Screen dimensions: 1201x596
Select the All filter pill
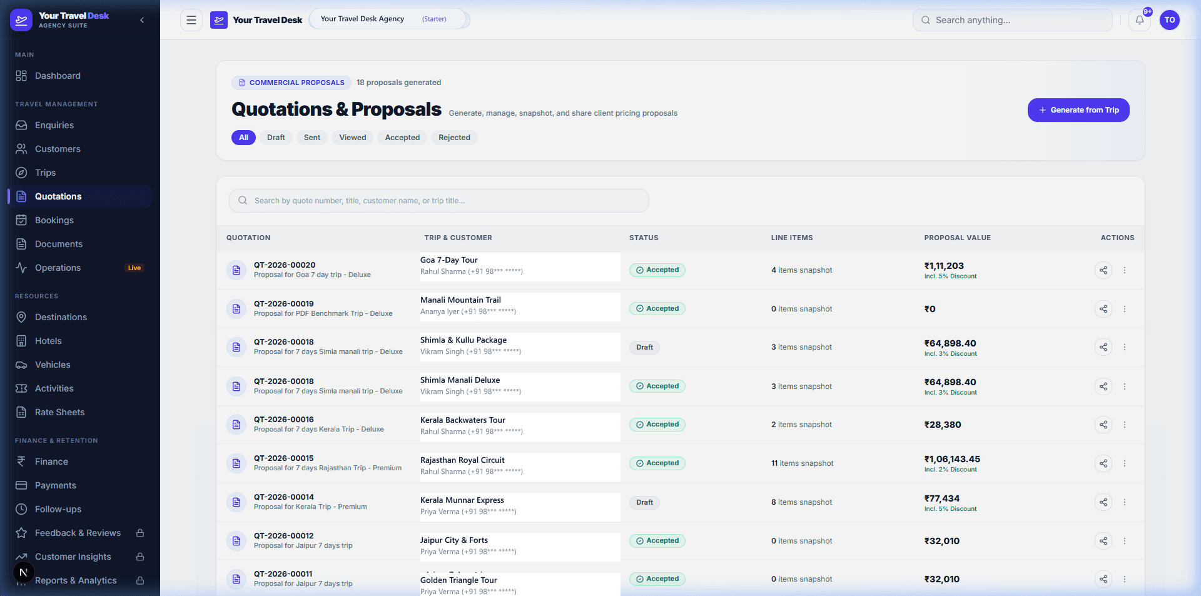point(244,138)
